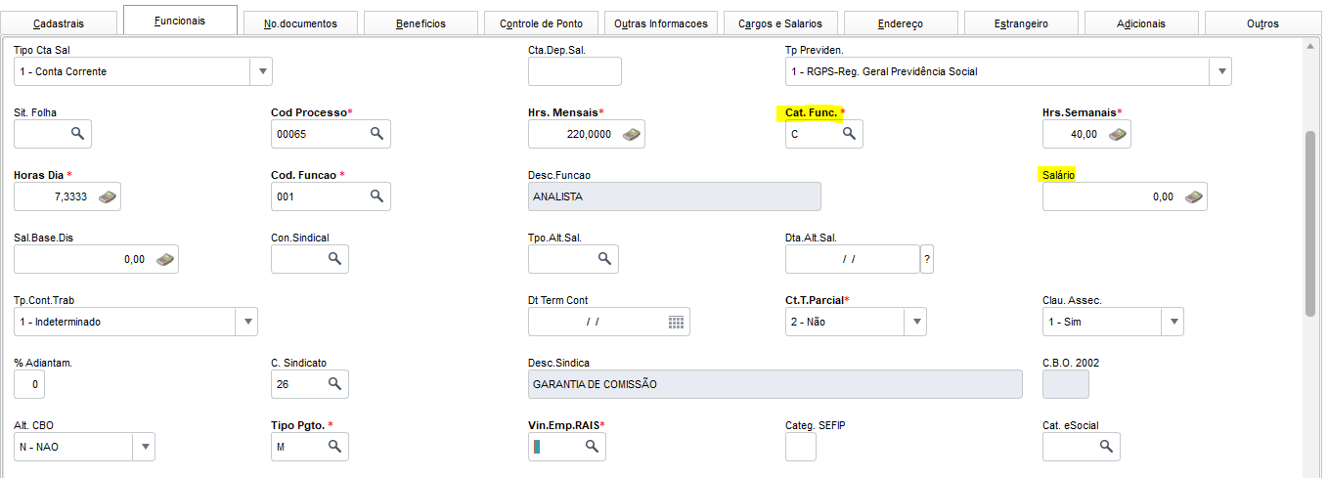Expand Tipo Cta Sal dropdown
The width and height of the screenshot is (1328, 478).
261,71
